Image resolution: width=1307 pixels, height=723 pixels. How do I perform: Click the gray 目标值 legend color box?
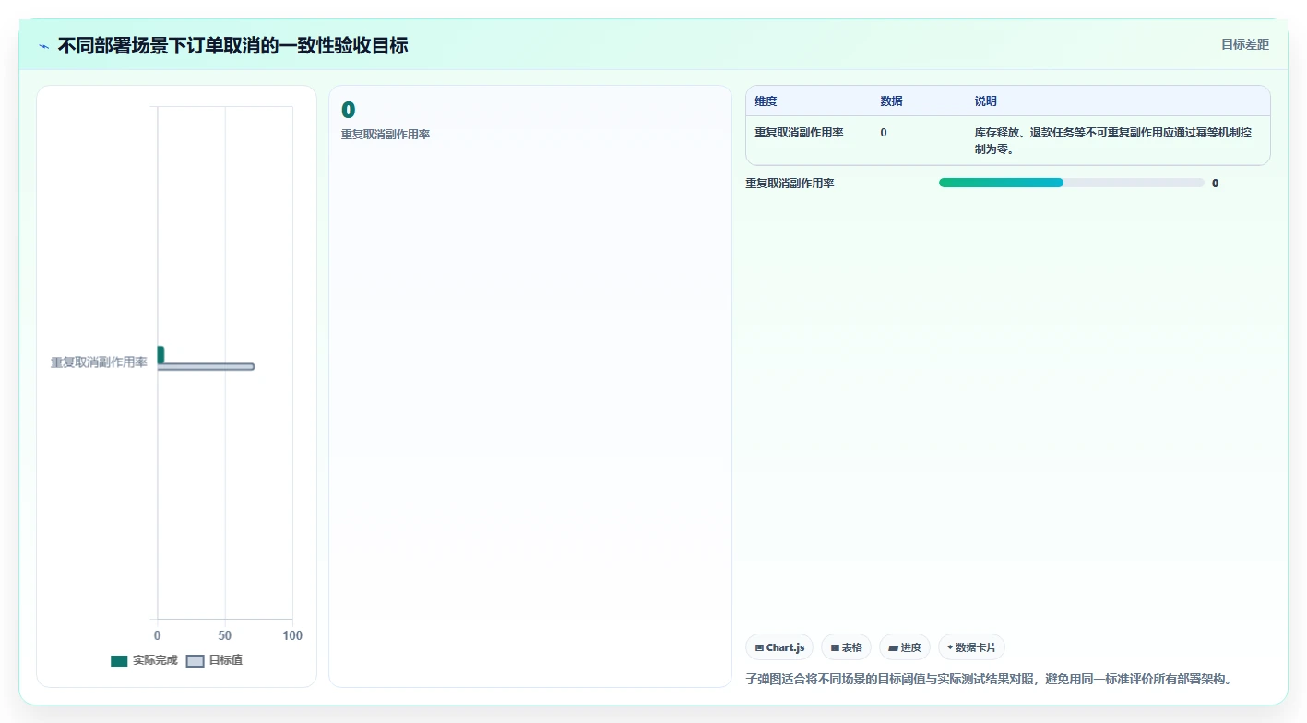click(196, 661)
